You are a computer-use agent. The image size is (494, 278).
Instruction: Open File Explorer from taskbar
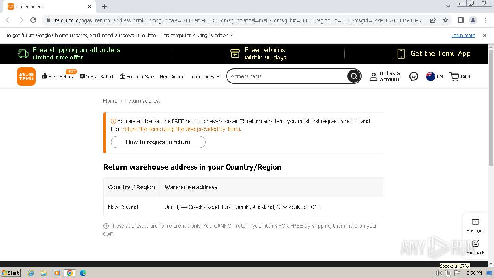[44, 273]
